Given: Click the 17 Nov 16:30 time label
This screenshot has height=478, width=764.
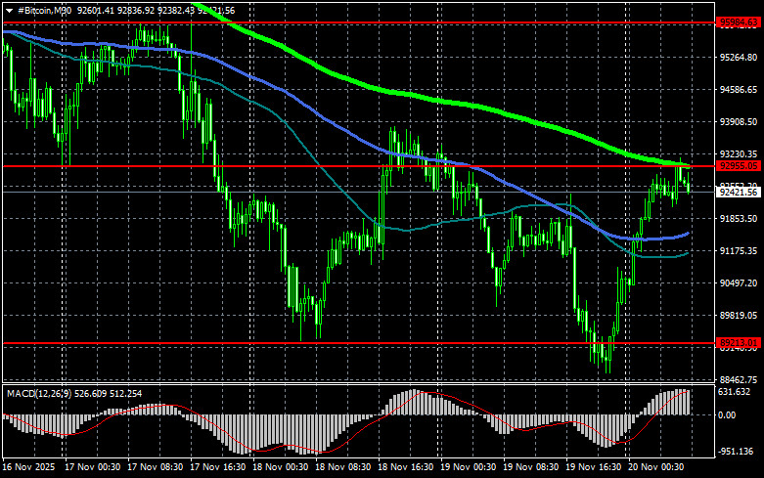Looking at the screenshot, I should point(218,467).
